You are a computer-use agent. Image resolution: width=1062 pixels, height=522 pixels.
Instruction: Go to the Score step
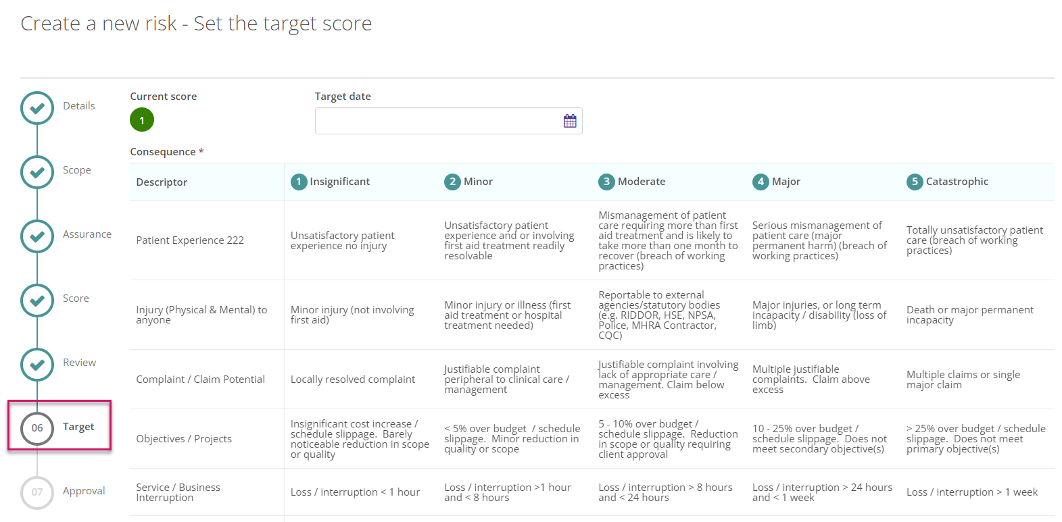pyautogui.click(x=76, y=298)
